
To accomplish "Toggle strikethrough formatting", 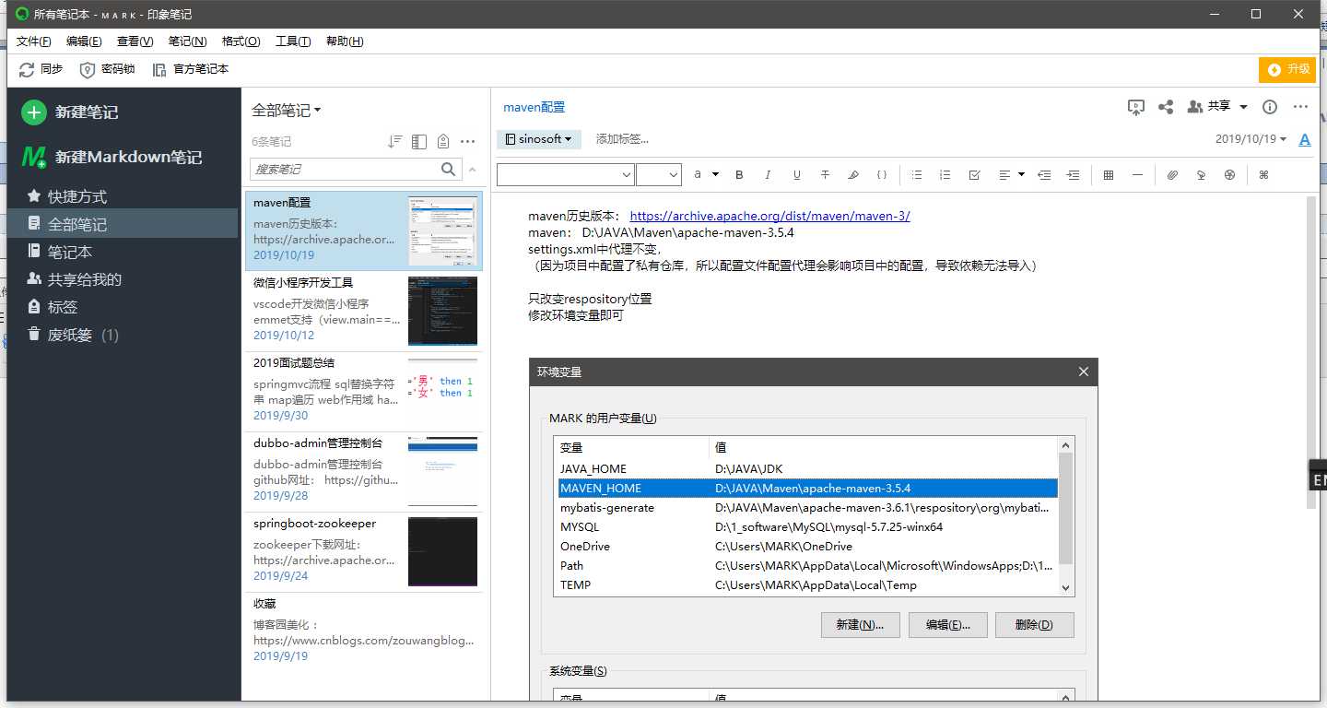I will pyautogui.click(x=825, y=175).
